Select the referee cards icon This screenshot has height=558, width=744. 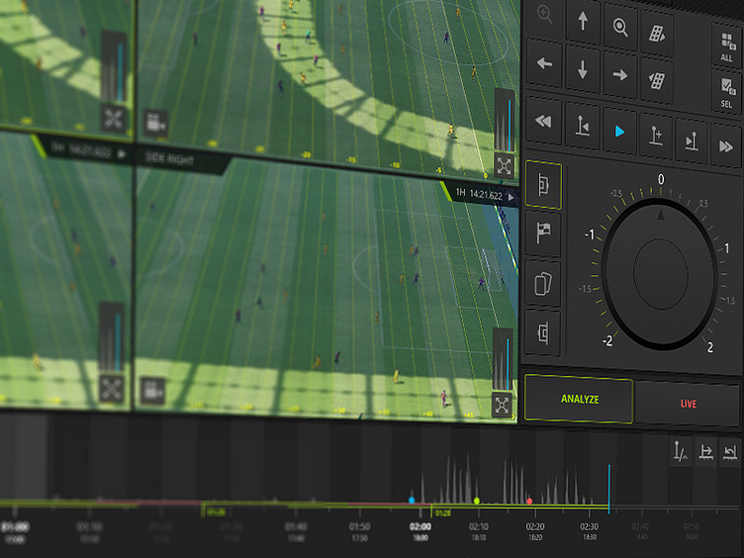tap(543, 283)
